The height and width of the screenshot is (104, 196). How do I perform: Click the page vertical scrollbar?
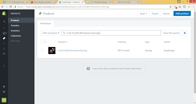click(195, 52)
